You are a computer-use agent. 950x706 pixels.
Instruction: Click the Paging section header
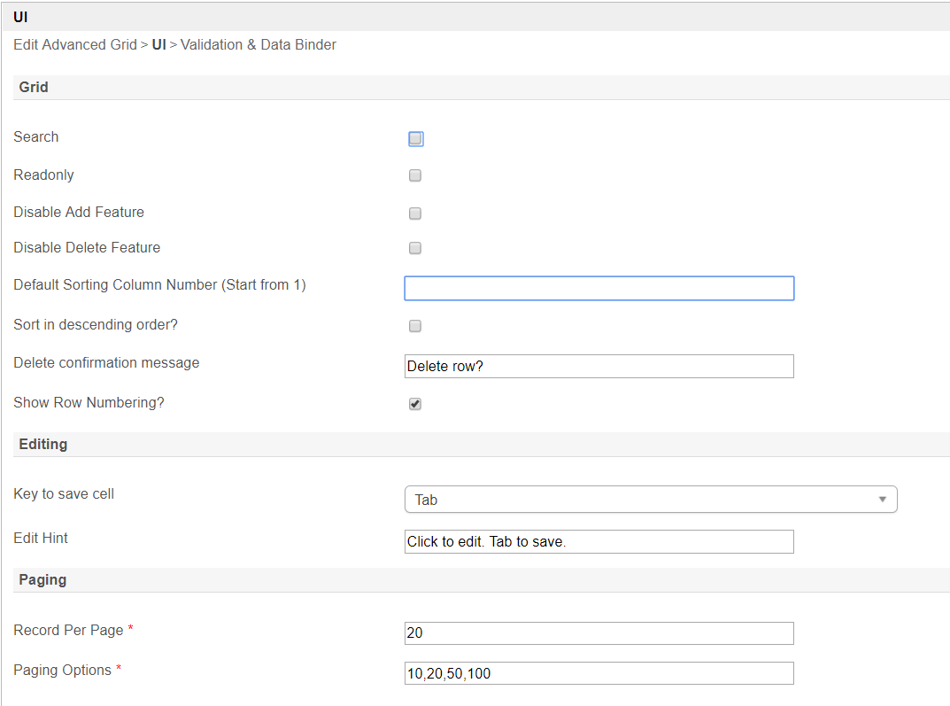[42, 580]
